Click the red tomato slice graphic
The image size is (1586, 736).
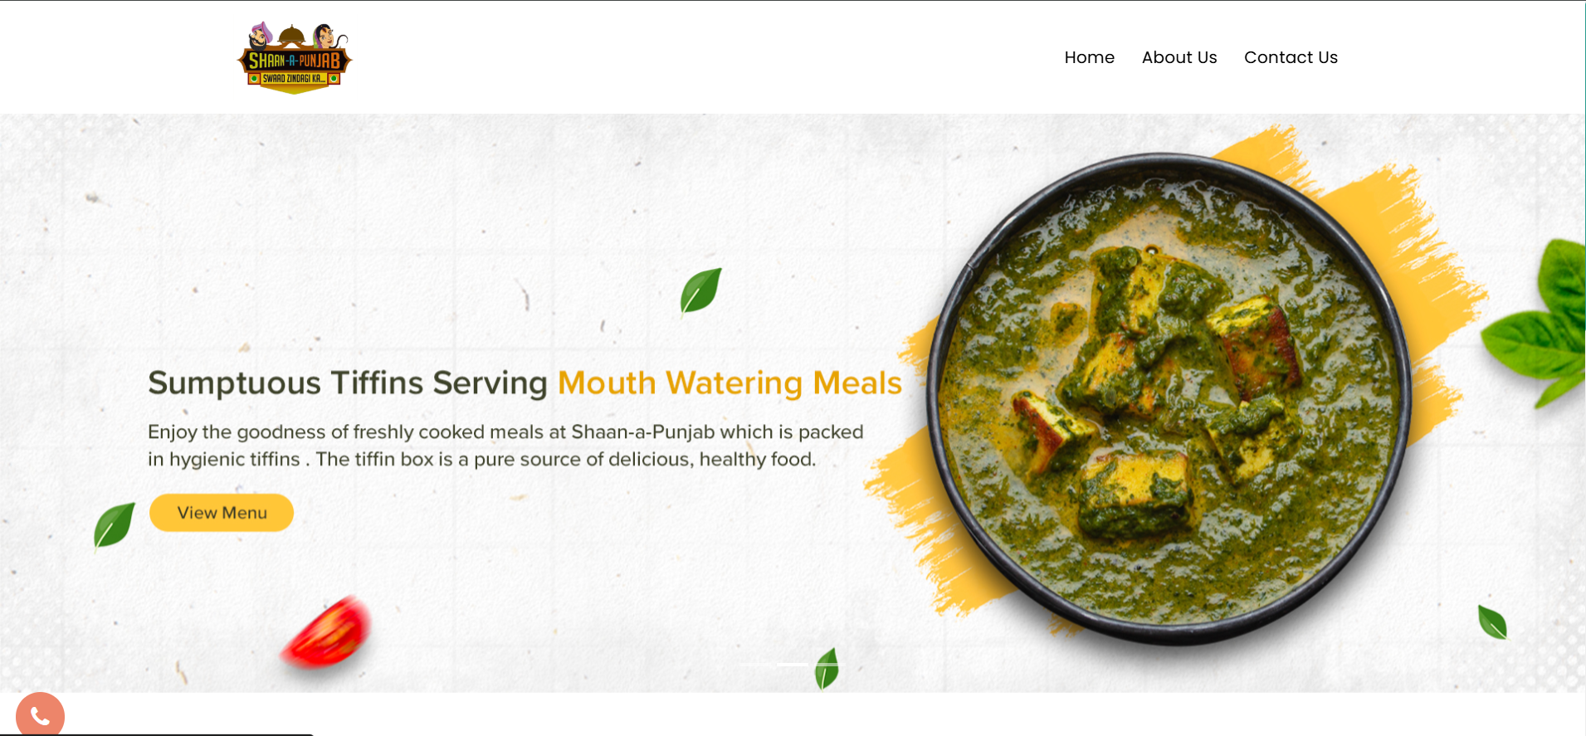pos(326,631)
